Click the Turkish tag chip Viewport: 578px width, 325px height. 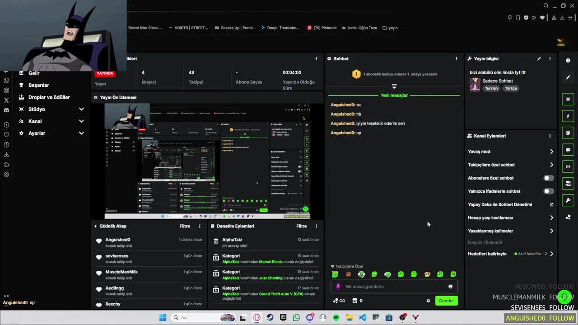pyautogui.click(x=491, y=88)
